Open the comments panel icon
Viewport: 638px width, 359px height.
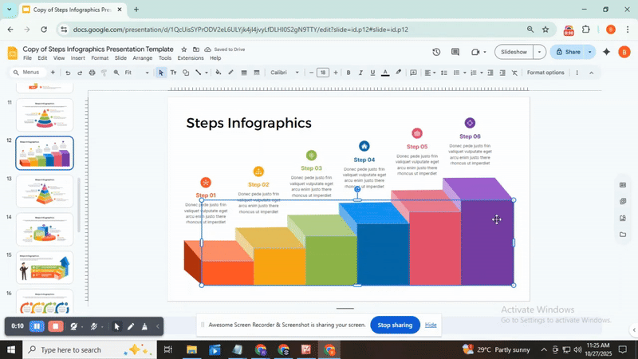(x=457, y=52)
